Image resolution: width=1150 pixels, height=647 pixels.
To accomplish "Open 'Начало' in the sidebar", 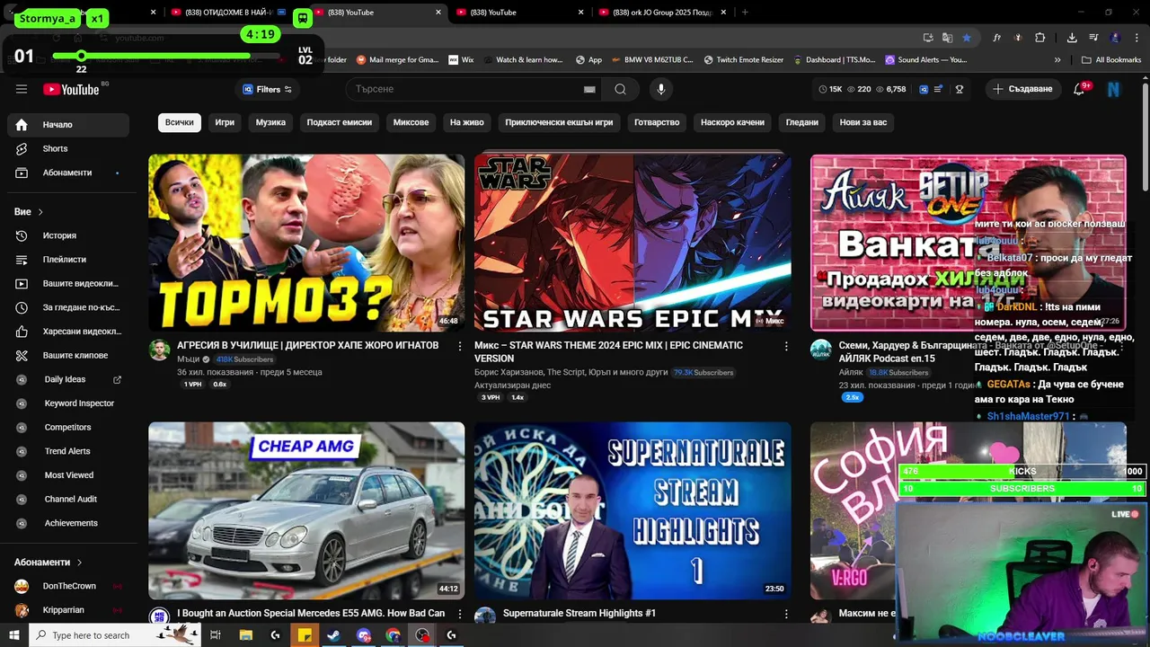I will tap(68, 125).
